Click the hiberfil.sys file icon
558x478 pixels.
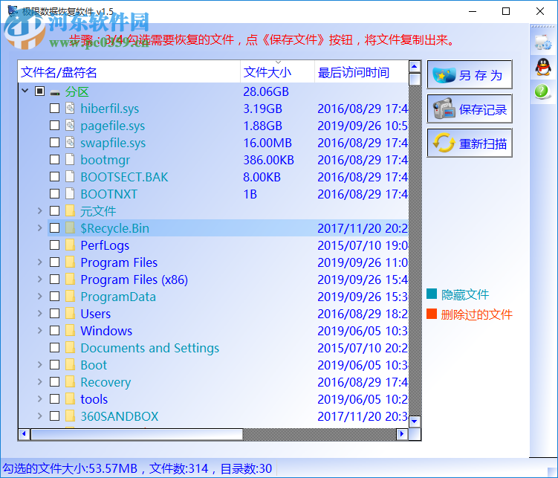(x=70, y=109)
